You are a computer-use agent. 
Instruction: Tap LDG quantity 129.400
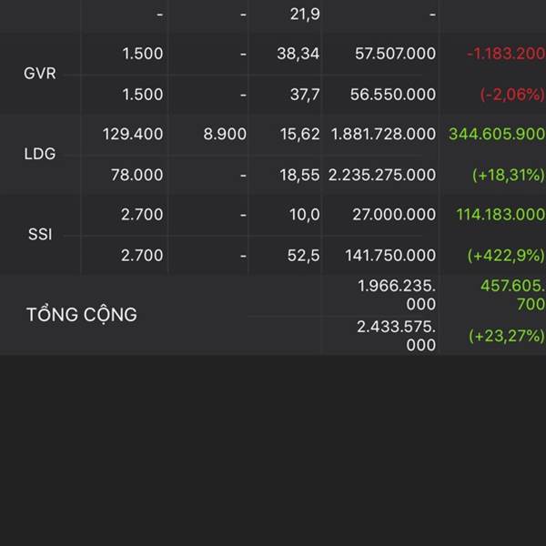[133, 134]
